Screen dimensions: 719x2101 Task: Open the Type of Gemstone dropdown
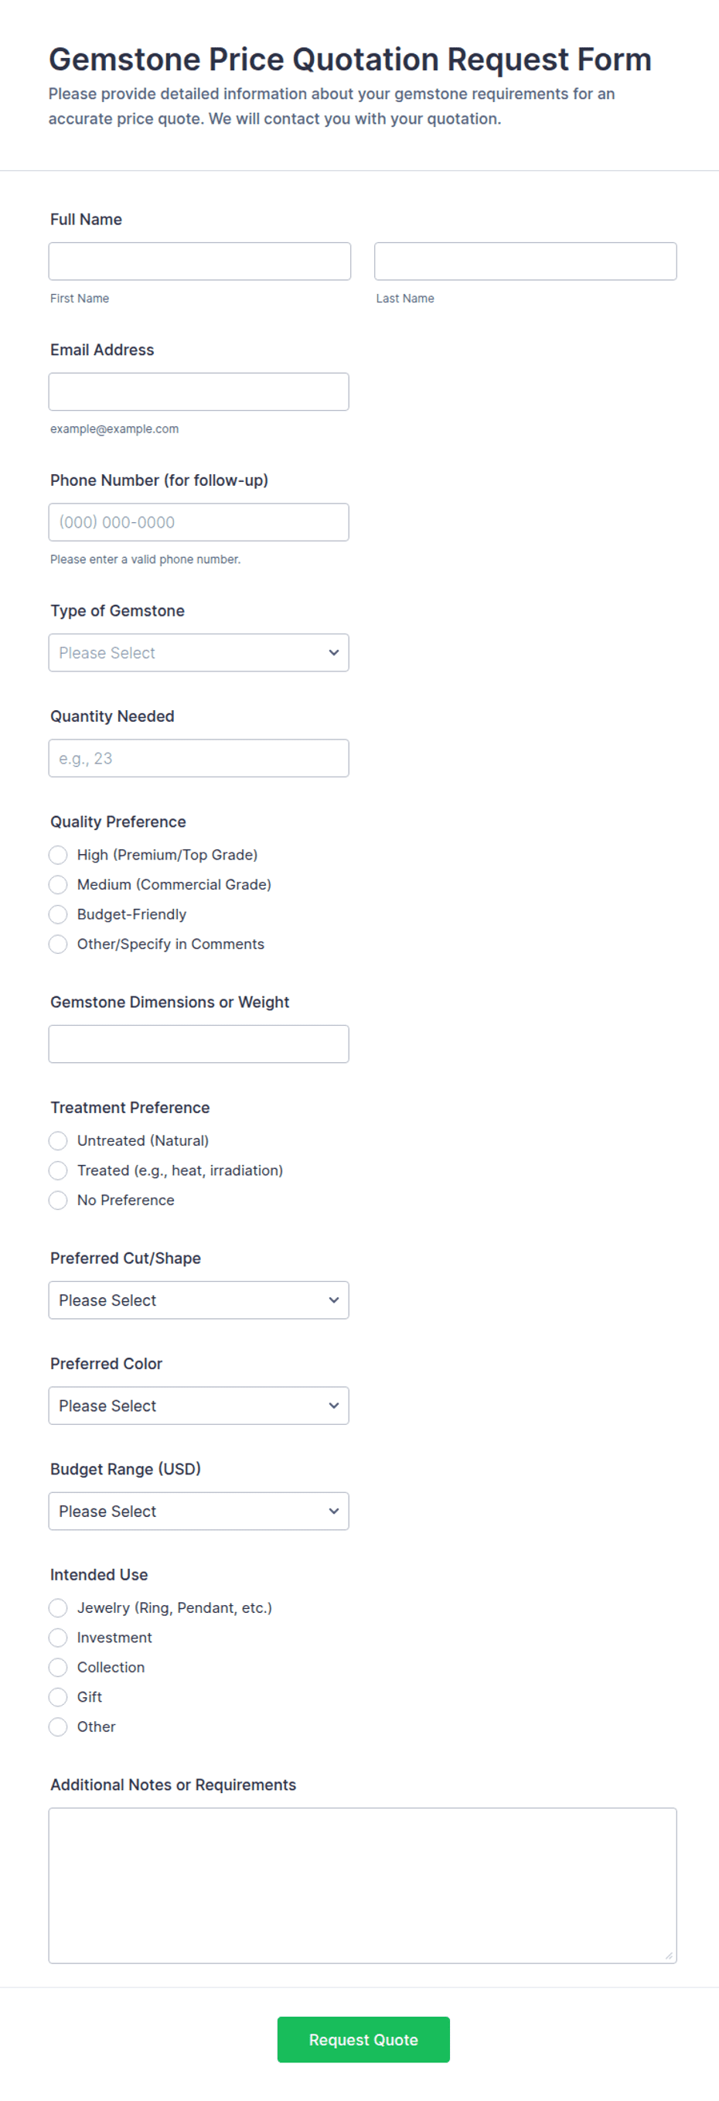click(198, 652)
